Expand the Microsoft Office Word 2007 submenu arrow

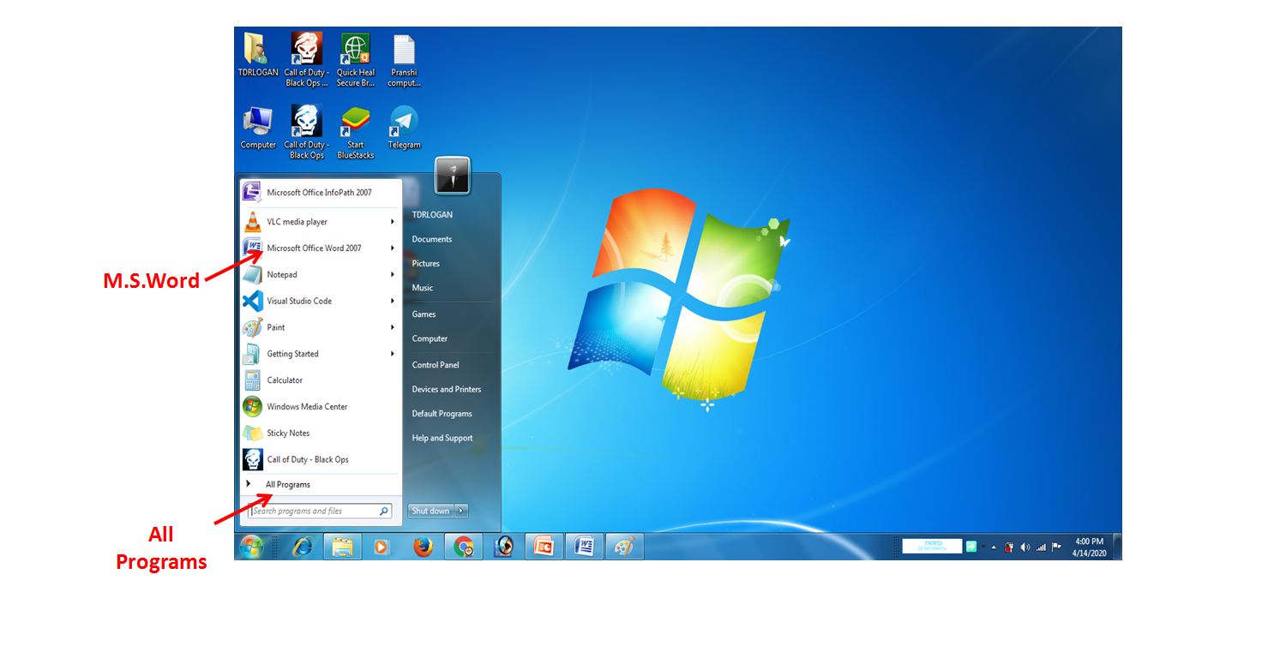pos(393,248)
